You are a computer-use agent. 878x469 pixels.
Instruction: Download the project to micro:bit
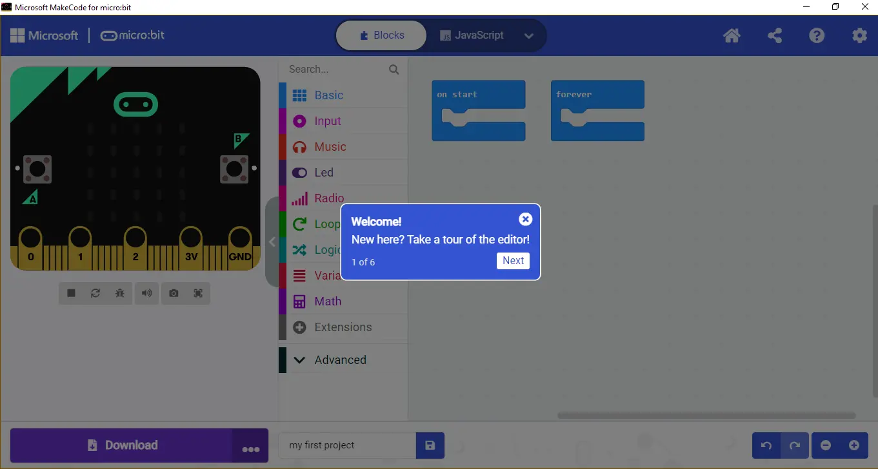121,445
